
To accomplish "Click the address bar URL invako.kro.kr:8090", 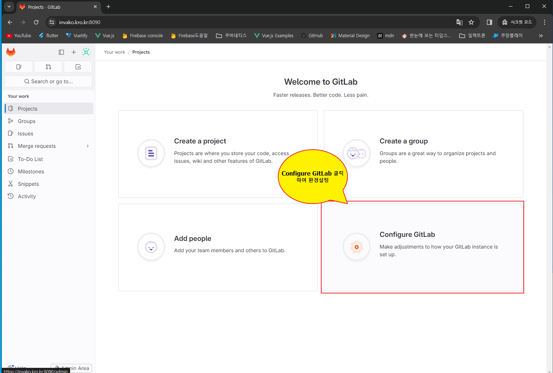I will coord(80,22).
